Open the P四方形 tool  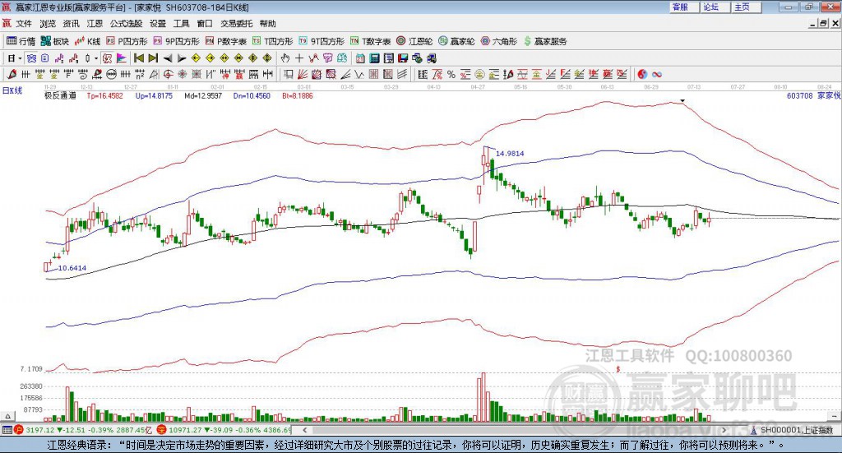[x=127, y=41]
